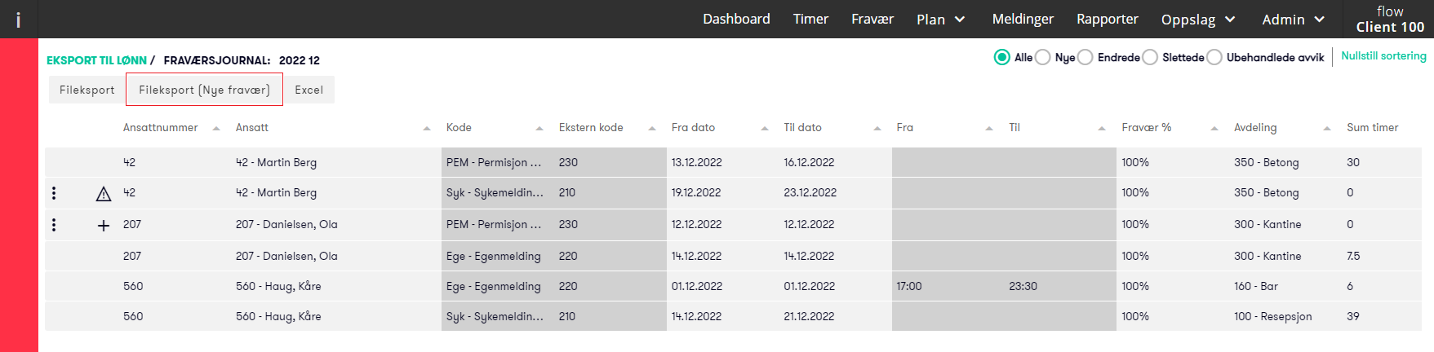The height and width of the screenshot is (352, 1434).
Task: Click the info icon in top-left corner
Action: (x=18, y=20)
